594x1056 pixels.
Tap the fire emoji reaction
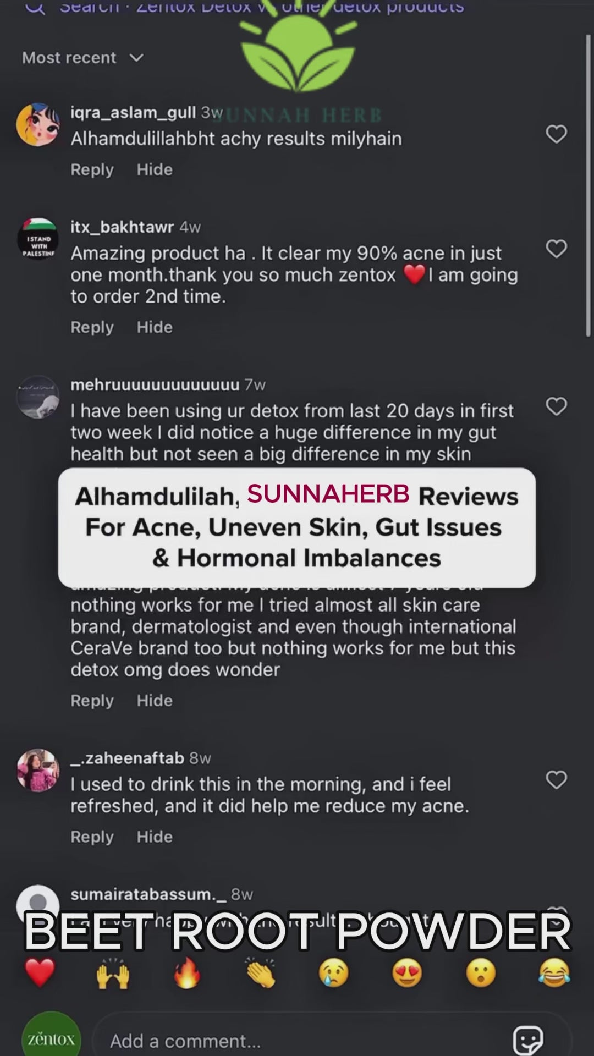click(187, 972)
